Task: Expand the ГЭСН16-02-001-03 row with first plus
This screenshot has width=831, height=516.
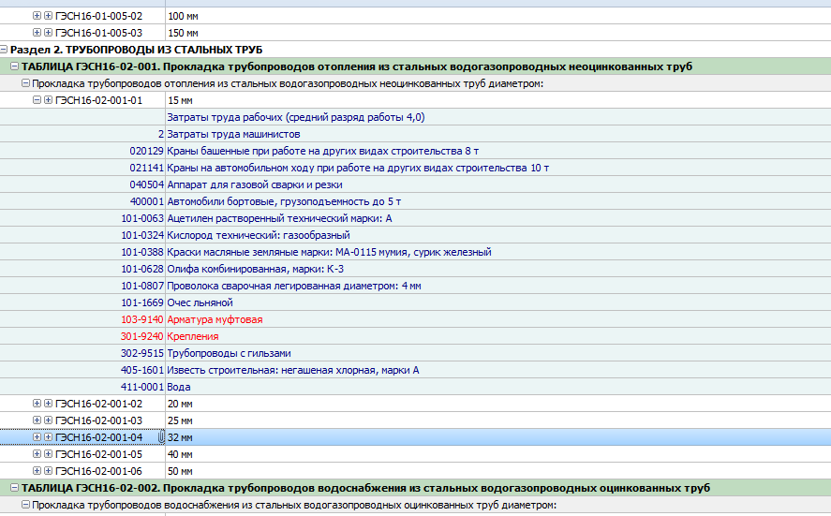Action: click(37, 420)
